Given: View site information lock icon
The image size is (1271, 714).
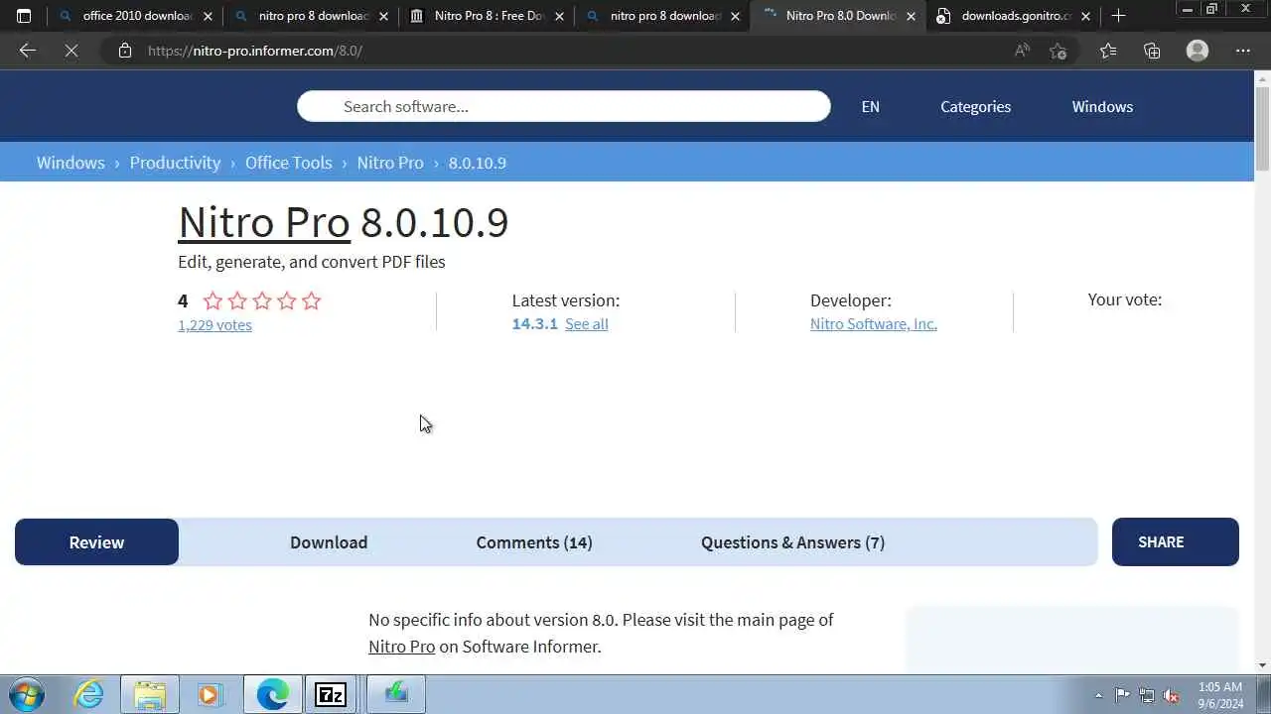Looking at the screenshot, I should (125, 51).
